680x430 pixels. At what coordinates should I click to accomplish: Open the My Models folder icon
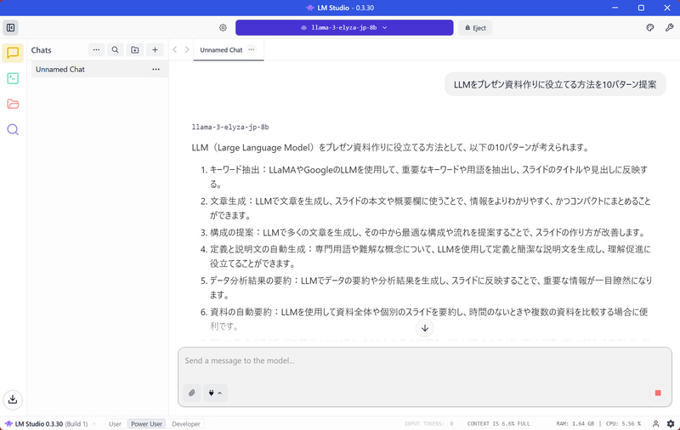coord(13,104)
